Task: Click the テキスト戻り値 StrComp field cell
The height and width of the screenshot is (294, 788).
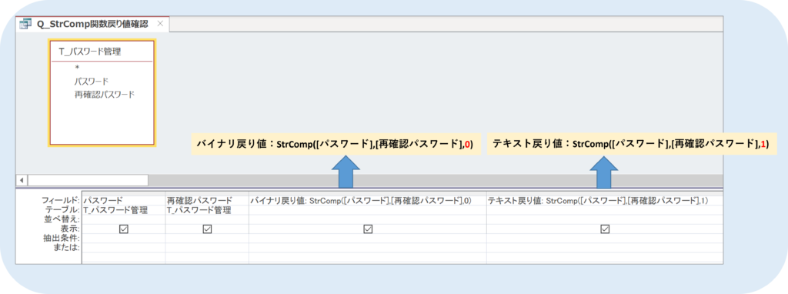Action: 605,201
